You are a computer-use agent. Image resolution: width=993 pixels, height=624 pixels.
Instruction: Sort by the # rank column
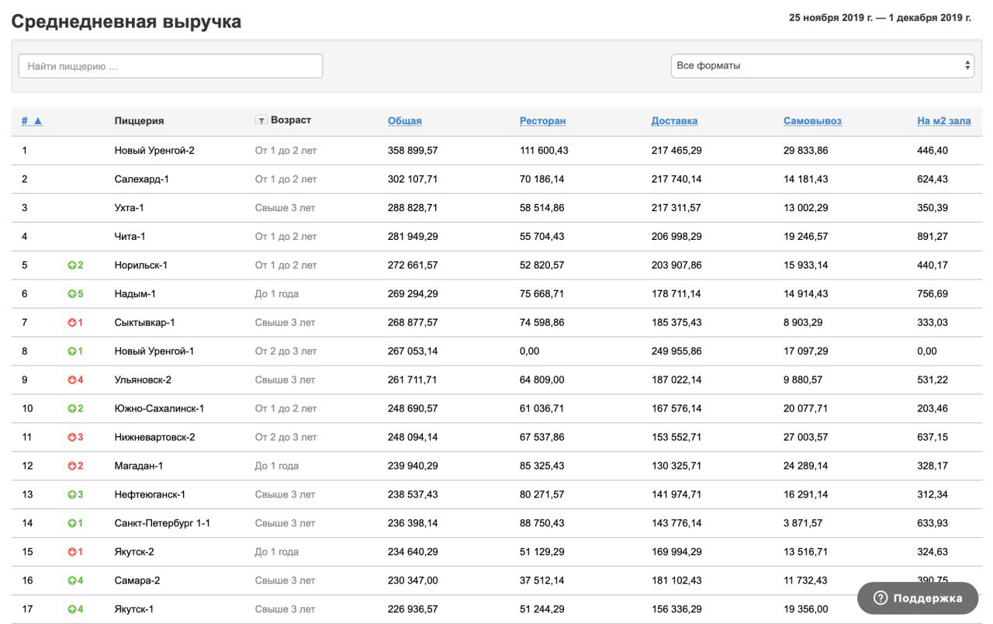coord(32,121)
